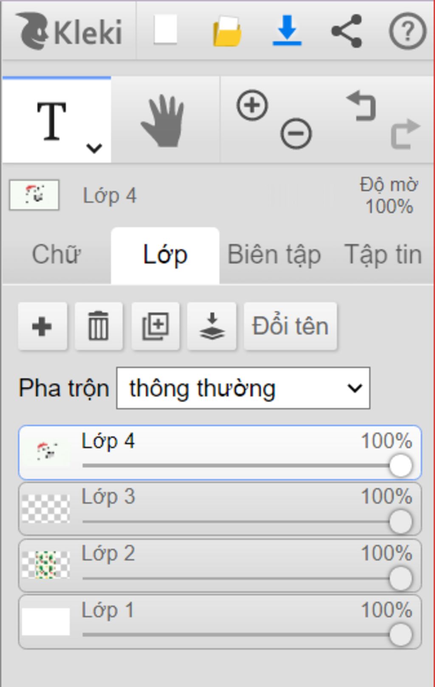This screenshot has width=435, height=687.
Task: Zoom out with the minus icon
Action: [x=296, y=133]
